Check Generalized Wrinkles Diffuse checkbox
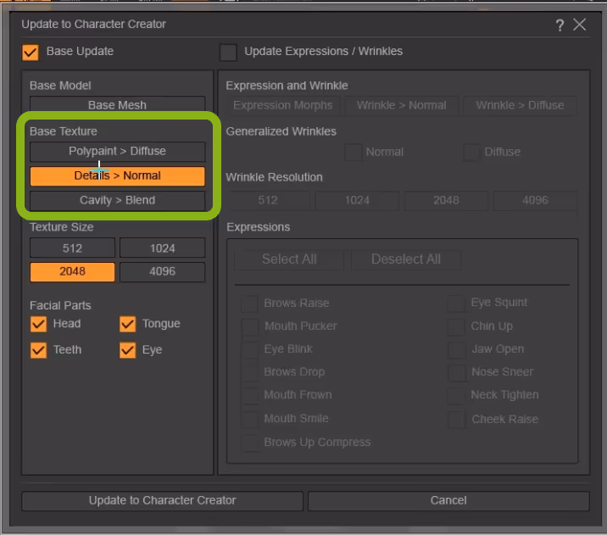This screenshot has height=535, width=607. (x=472, y=152)
